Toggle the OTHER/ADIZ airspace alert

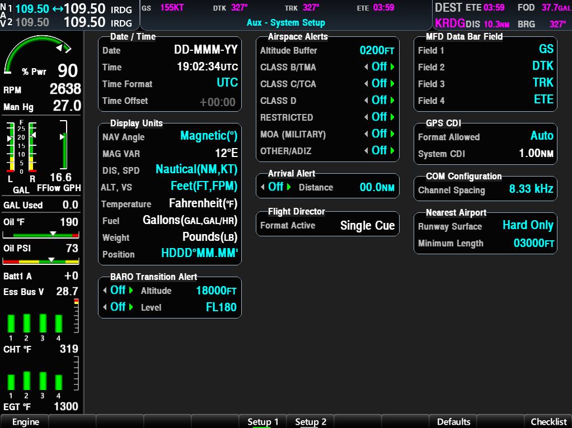(x=378, y=151)
